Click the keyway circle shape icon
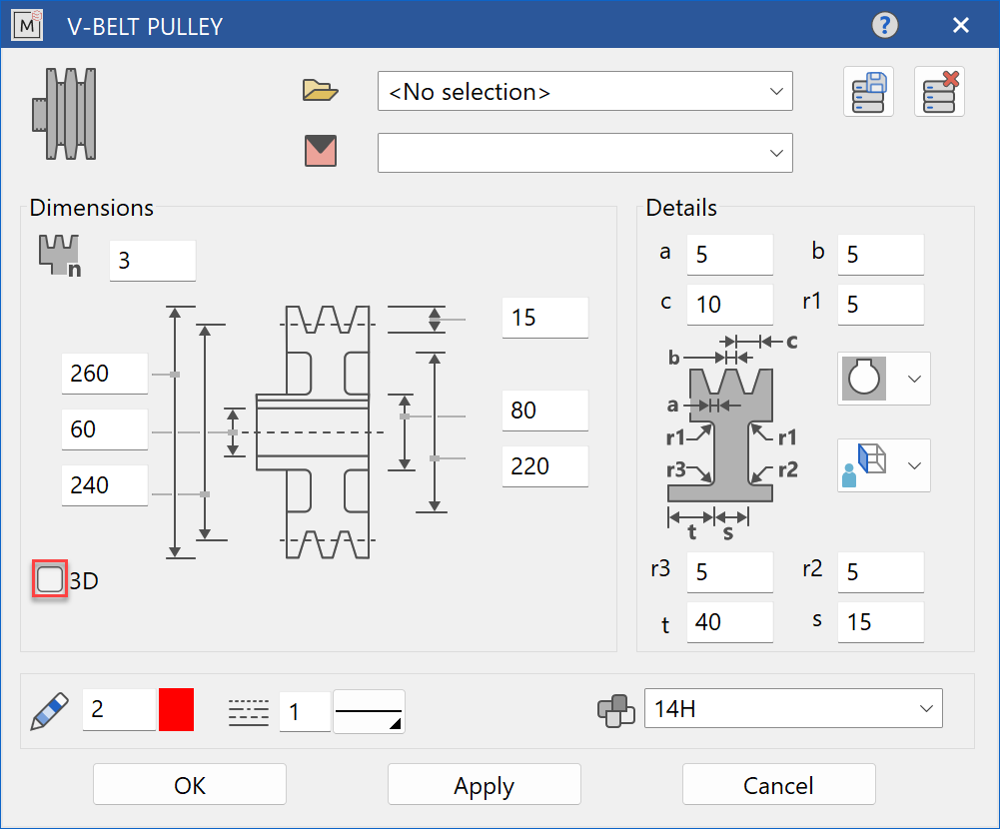Viewport: 1000px width, 829px height. (863, 379)
